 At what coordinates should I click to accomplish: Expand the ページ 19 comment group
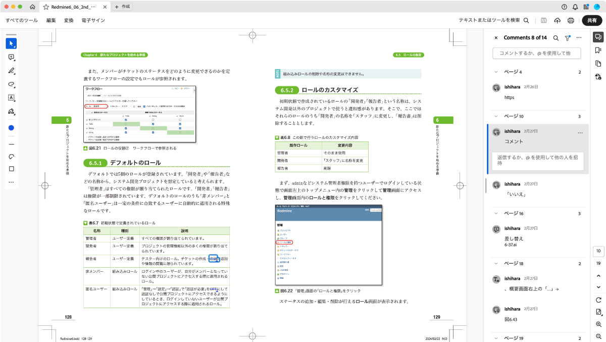[x=496, y=338]
